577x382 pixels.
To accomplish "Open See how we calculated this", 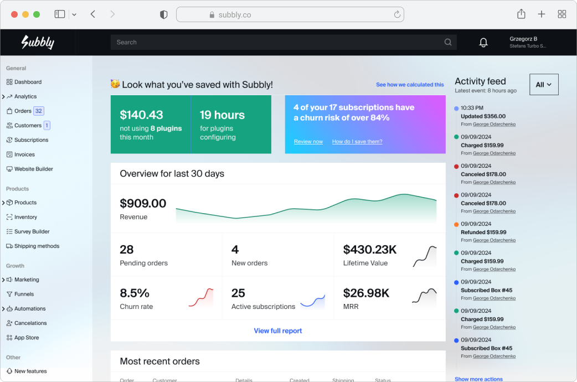I will 410,85.
